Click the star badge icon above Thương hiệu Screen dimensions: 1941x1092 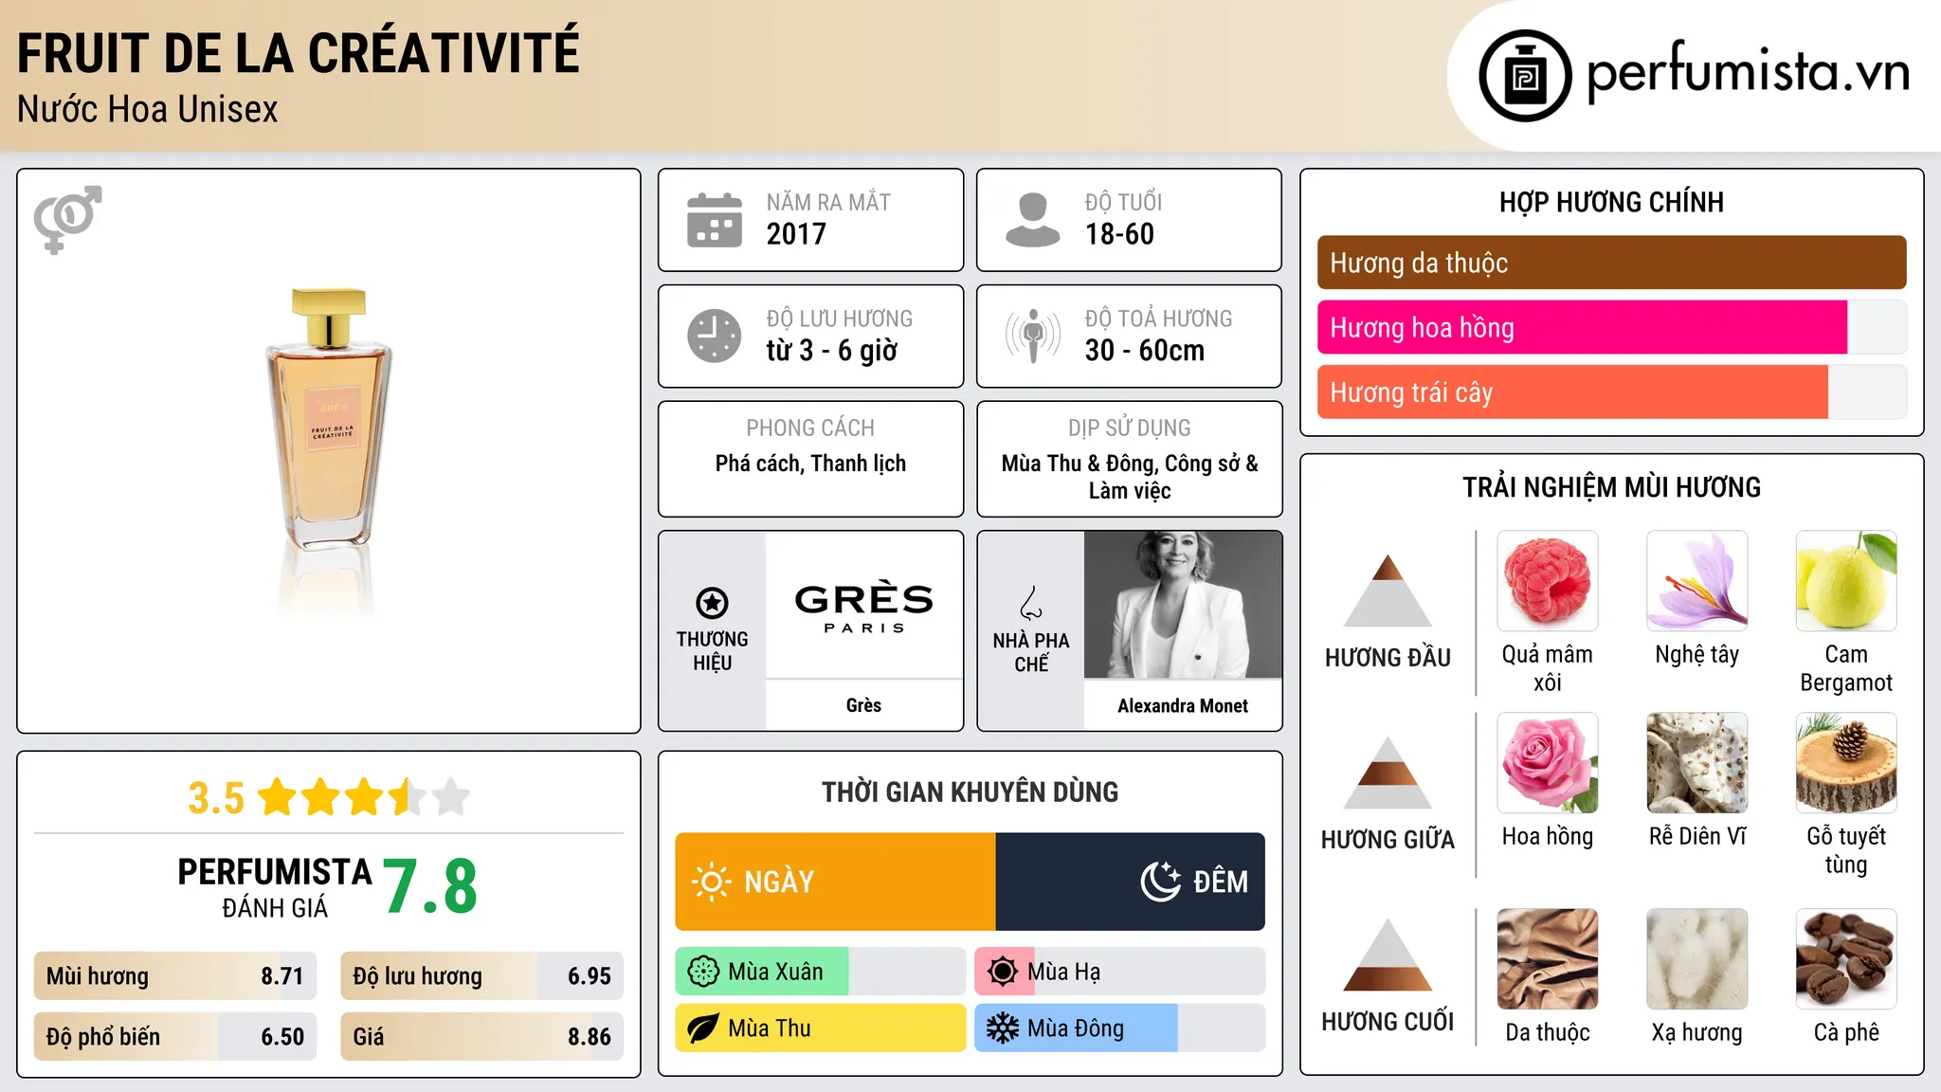(712, 603)
